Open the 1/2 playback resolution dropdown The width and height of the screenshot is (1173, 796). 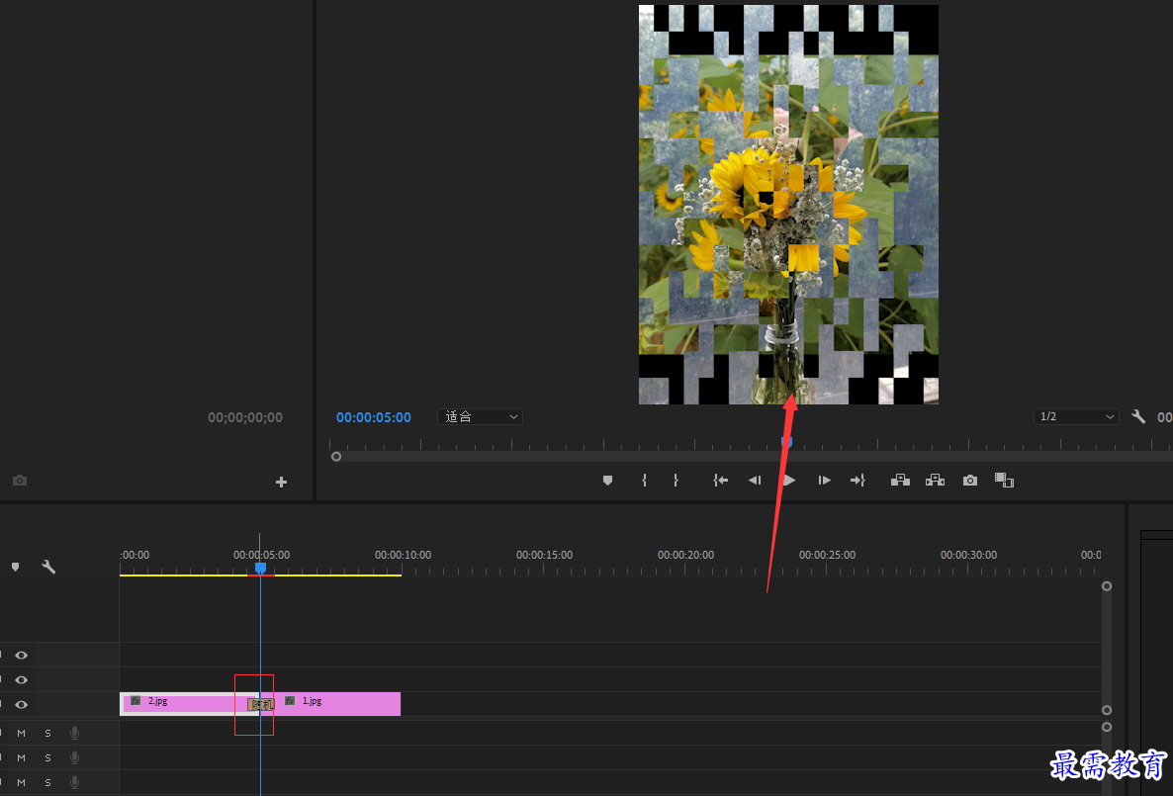1076,416
